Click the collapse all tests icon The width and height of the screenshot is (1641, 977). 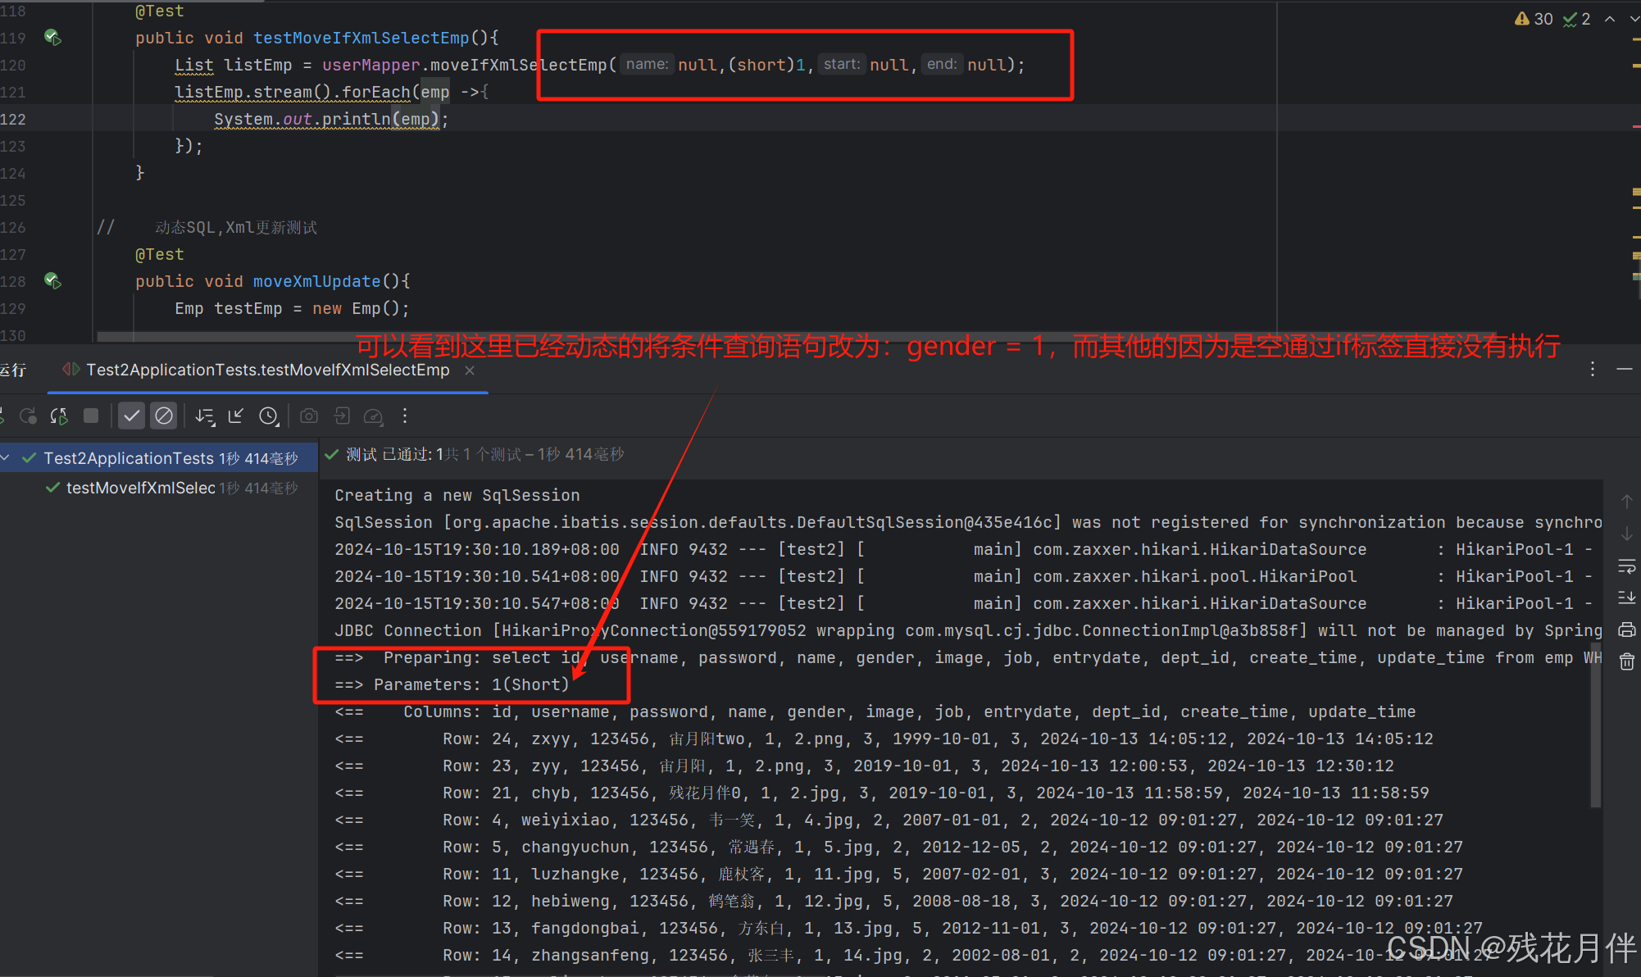pyautogui.click(x=236, y=416)
